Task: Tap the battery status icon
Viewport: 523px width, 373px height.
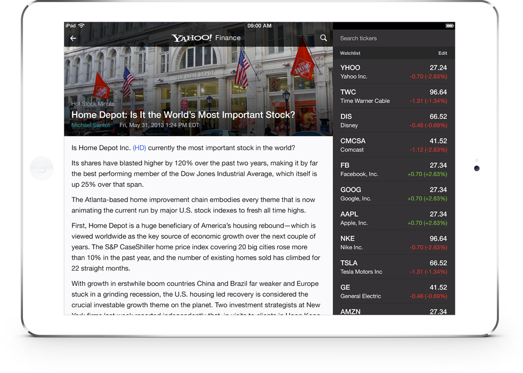Action: click(449, 26)
